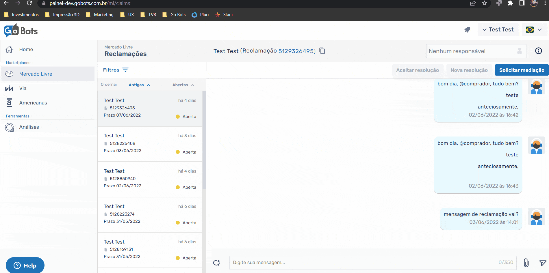Open the Nenhum responsável assignee dropdown

pyautogui.click(x=476, y=51)
